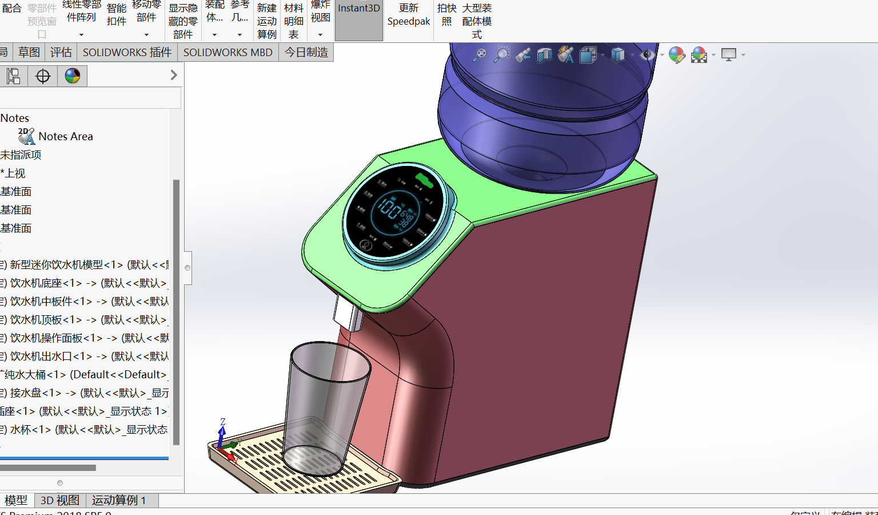Screen dimensions: 878x515
Task: Toggle the Instant3D button
Action: pyautogui.click(x=359, y=21)
